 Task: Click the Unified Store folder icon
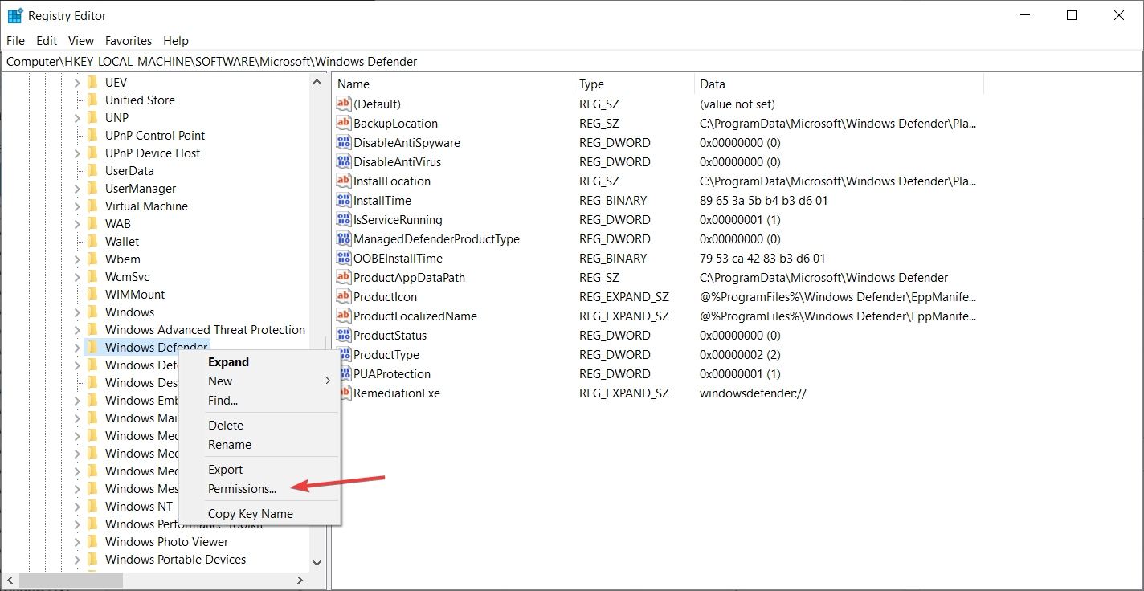[x=92, y=100]
